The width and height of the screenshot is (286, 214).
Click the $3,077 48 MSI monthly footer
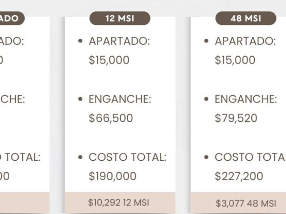point(245,203)
